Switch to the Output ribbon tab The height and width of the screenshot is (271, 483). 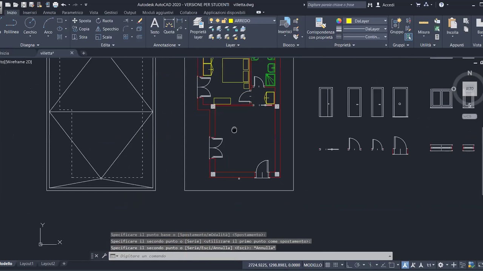pyautogui.click(x=130, y=12)
